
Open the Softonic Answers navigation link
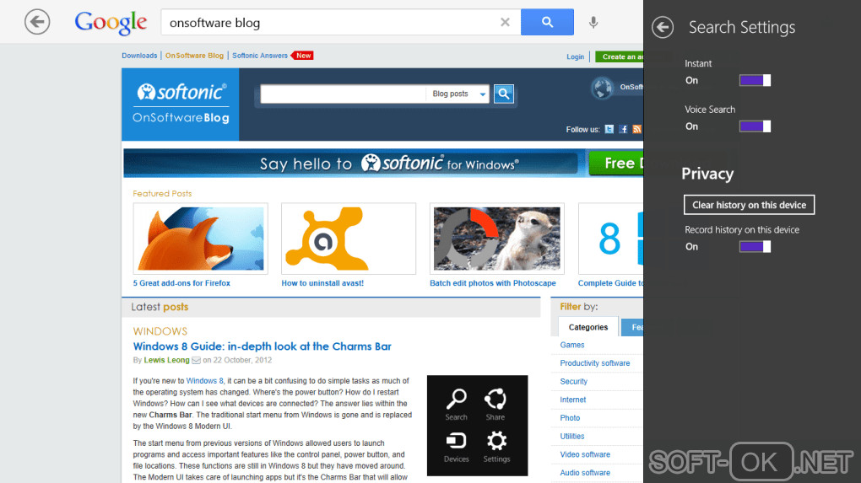click(x=260, y=56)
